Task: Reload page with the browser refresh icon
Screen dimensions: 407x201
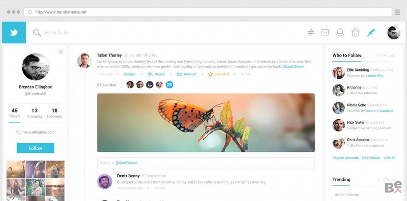Action: [30, 12]
